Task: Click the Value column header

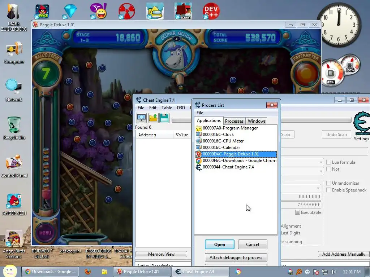Action: (x=182, y=135)
